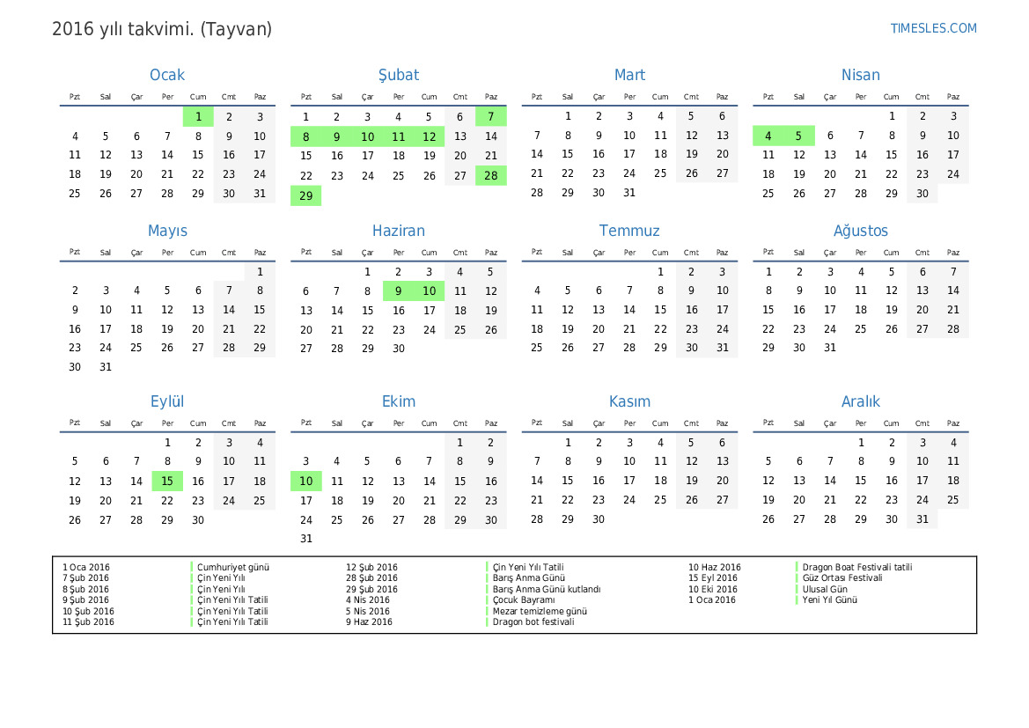Click legend date '15 Eyl 2016'

(x=713, y=578)
